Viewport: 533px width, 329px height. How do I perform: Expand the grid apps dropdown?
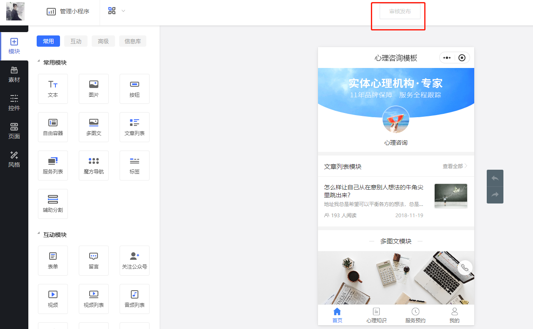click(x=117, y=11)
